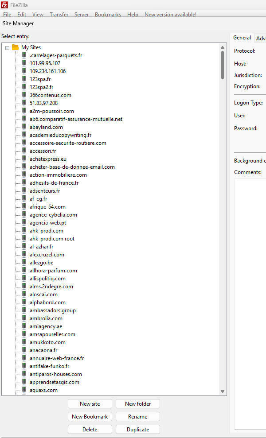
Task: Select allhora-parfum.com site entry
Action: point(54,271)
